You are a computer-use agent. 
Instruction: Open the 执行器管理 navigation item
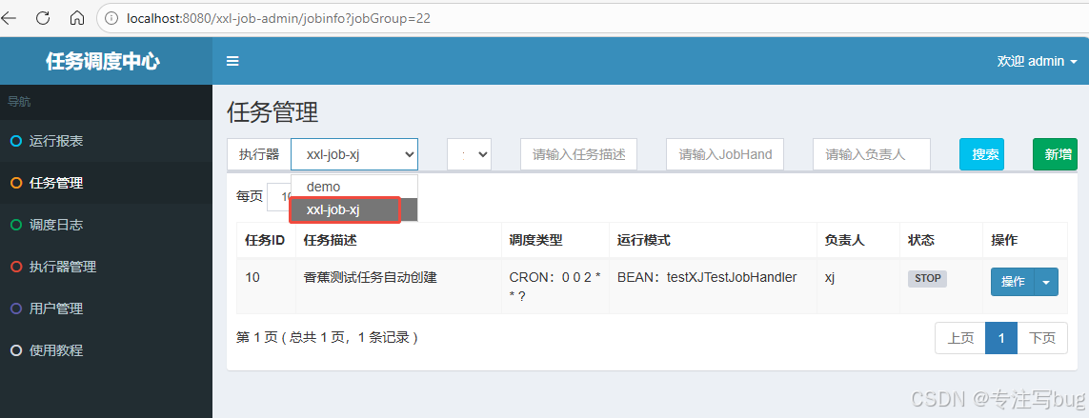(107, 267)
